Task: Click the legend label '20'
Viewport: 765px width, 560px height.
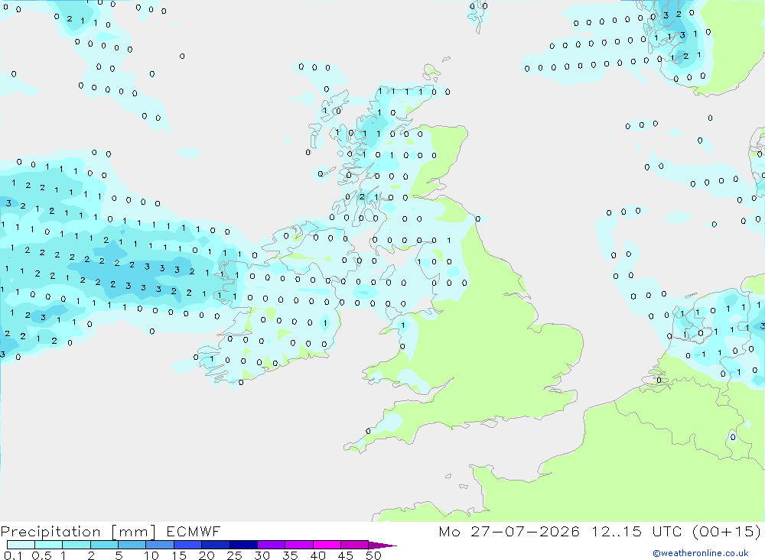Action: coord(207,555)
